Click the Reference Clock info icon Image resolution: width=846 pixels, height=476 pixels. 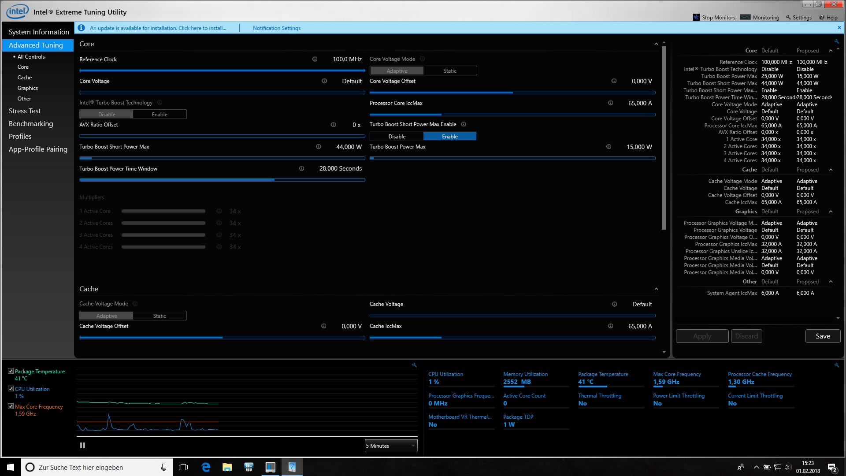click(315, 59)
